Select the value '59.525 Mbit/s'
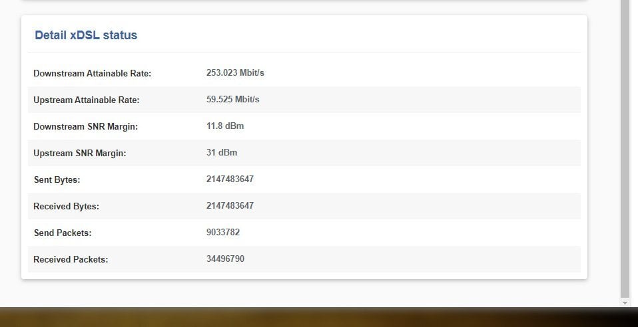Viewport: 638px width, 327px height. coord(232,100)
